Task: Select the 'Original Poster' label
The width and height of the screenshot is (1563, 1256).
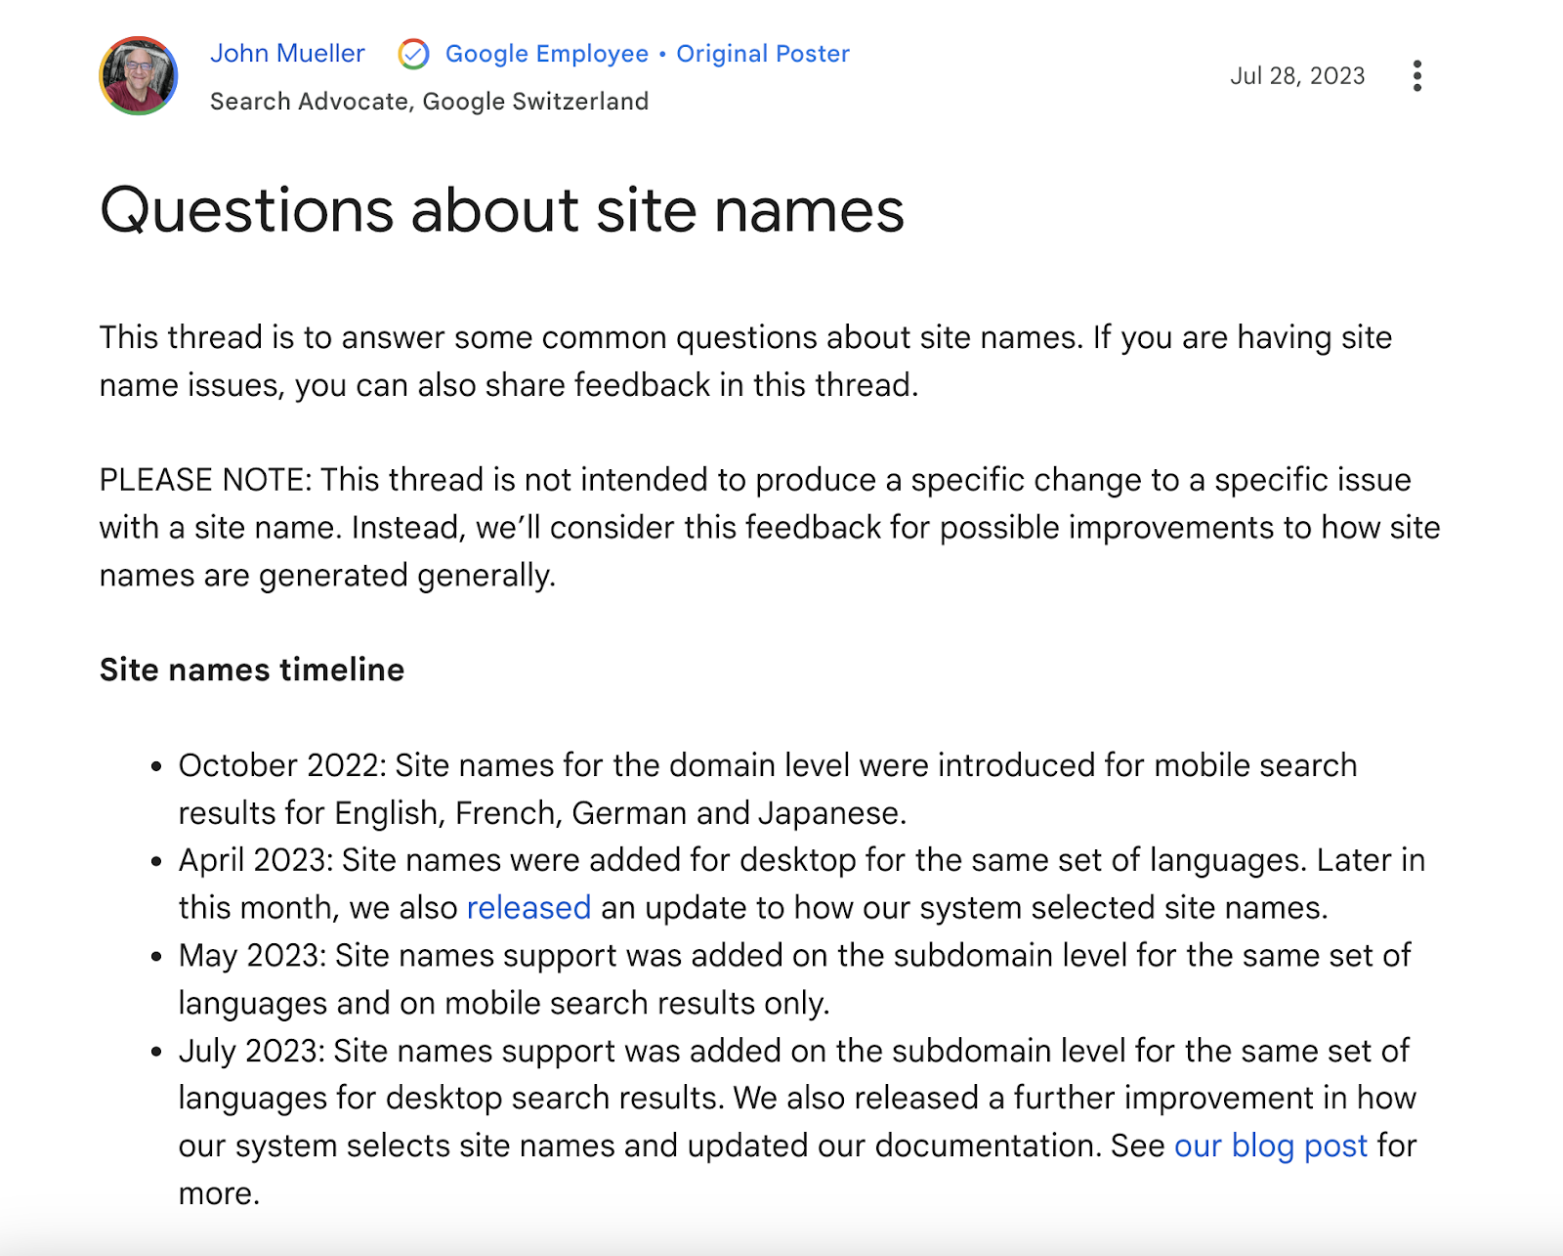Action: click(x=763, y=54)
